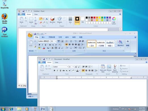Image resolution: width=148 pixels, height=111 pixels.
Task: Open the Calibri font dropdown in WordPad
Action: tap(68, 67)
